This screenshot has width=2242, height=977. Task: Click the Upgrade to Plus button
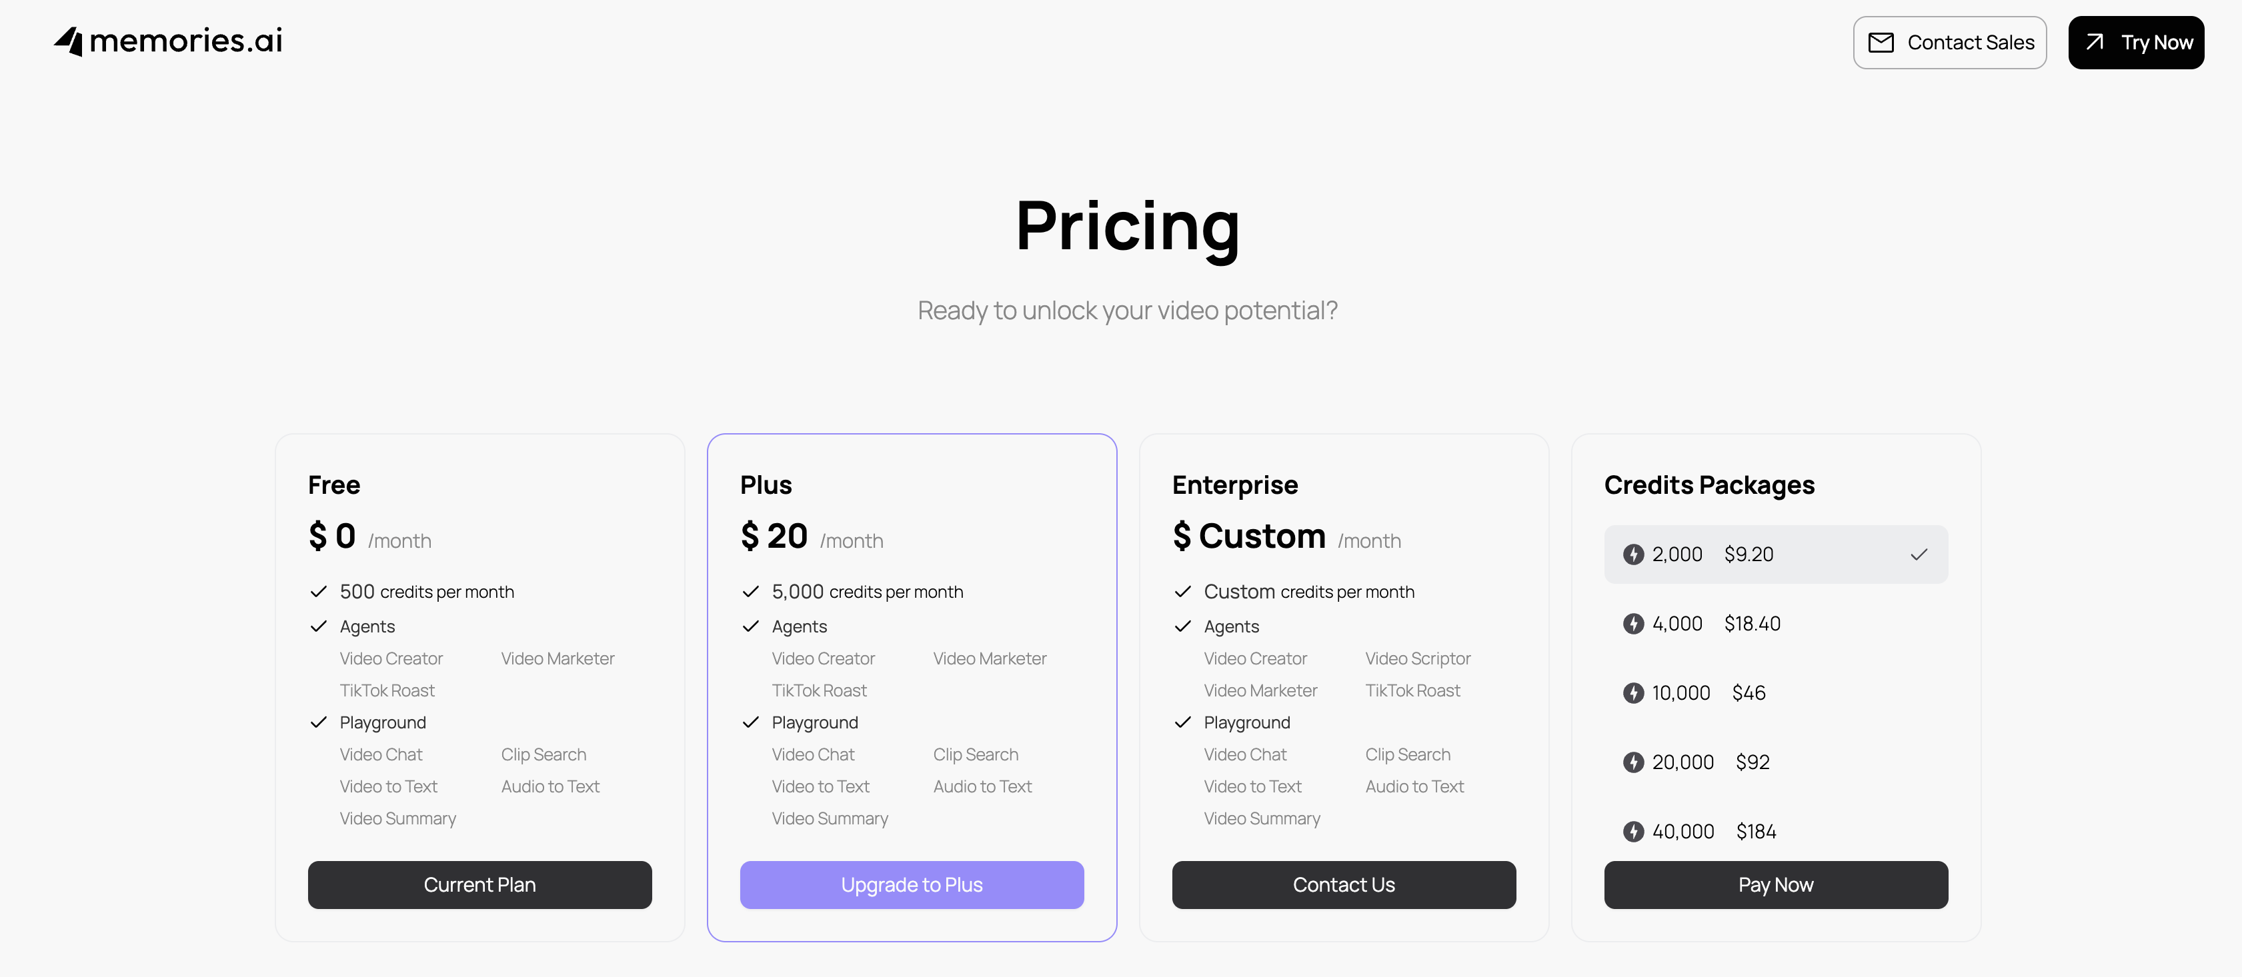tap(911, 885)
